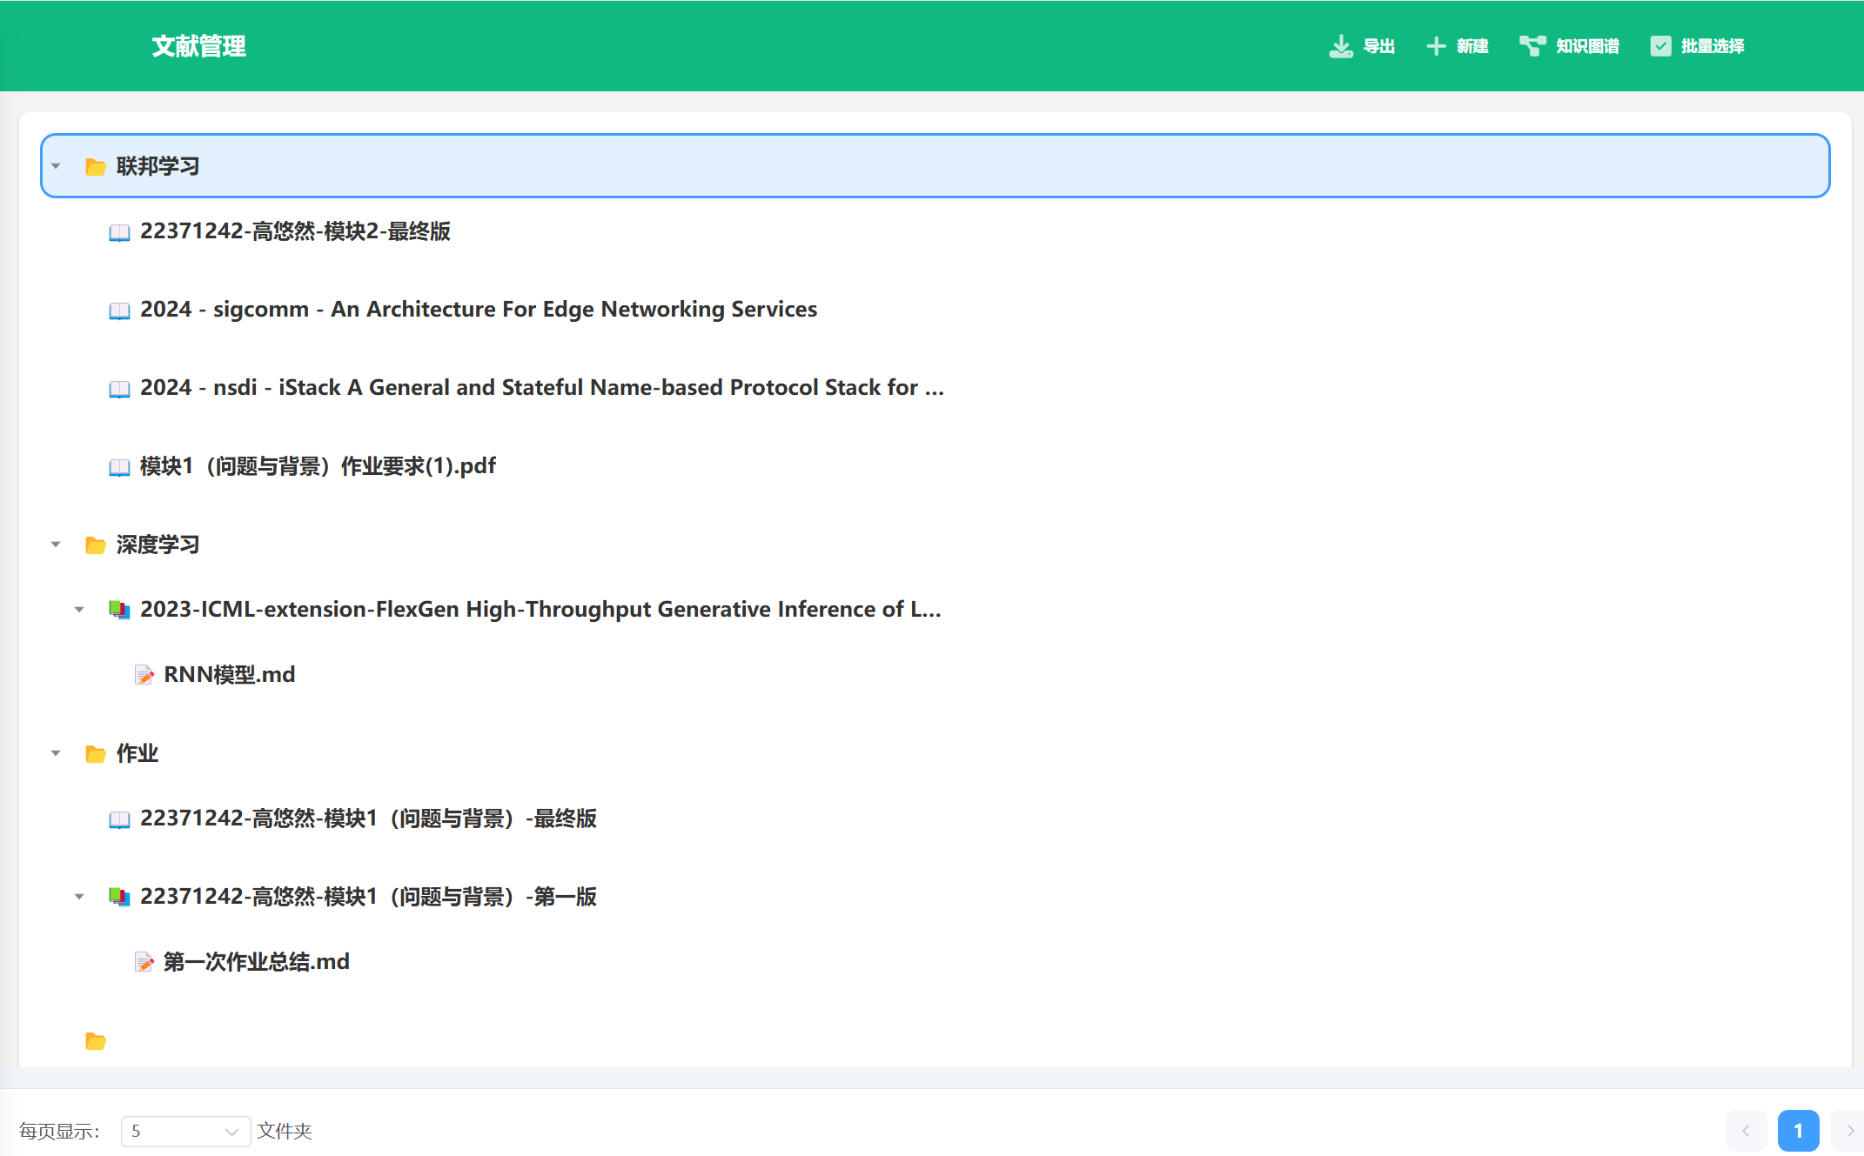The width and height of the screenshot is (1864, 1156).
Task: Click the plus icon for new item
Action: tap(1436, 46)
